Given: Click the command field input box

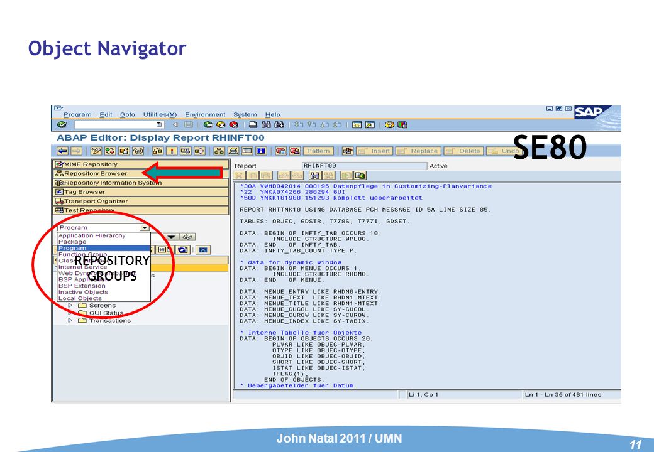Looking at the screenshot, I should click(x=118, y=125).
